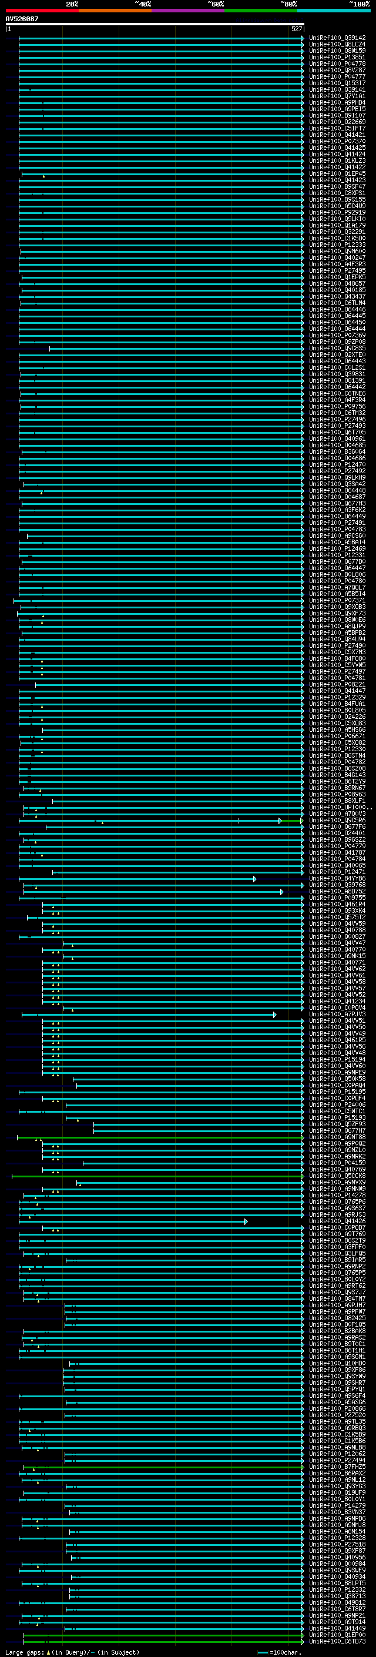Select label UniRef100_P04777
The width and height of the screenshot is (376, 1657).
pyautogui.click(x=337, y=76)
